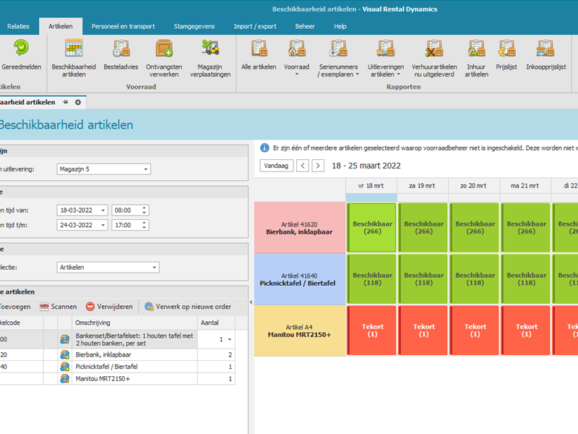
Task: Open the Magazijn 5 dropdown
Action: [x=146, y=169]
